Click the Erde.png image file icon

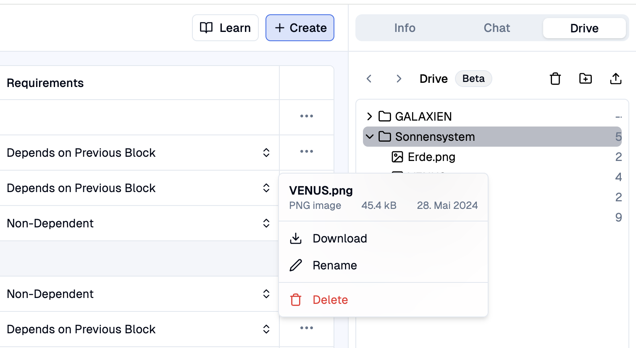coord(397,157)
